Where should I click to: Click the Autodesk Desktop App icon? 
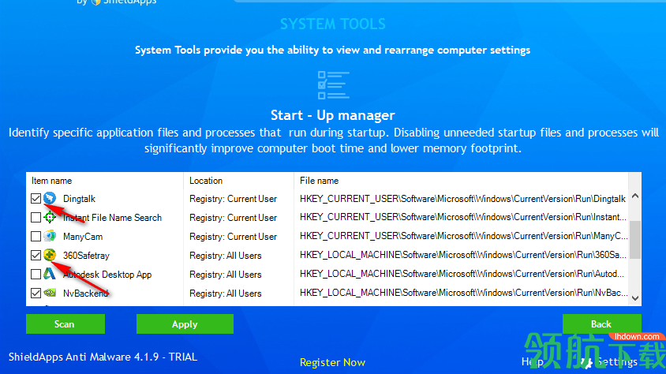point(50,274)
